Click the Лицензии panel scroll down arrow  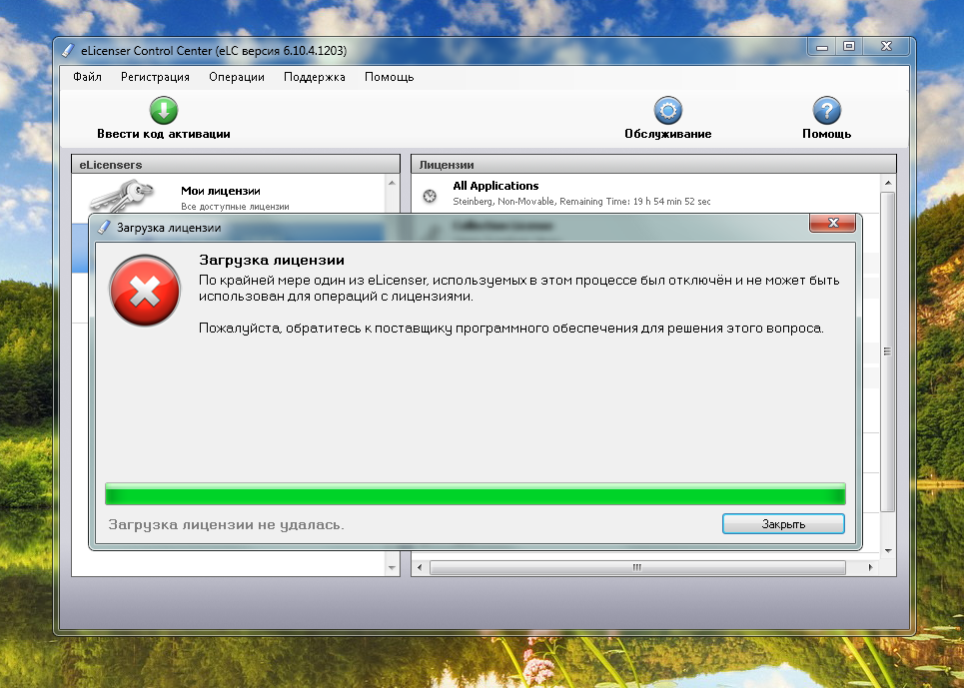click(888, 551)
